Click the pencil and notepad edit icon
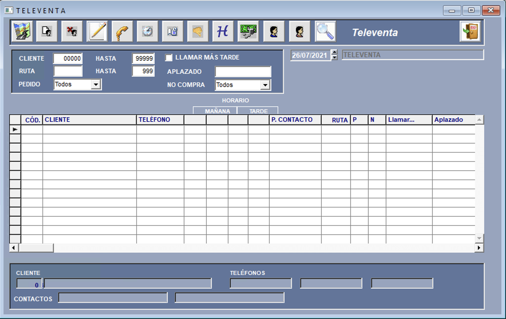 97,31
